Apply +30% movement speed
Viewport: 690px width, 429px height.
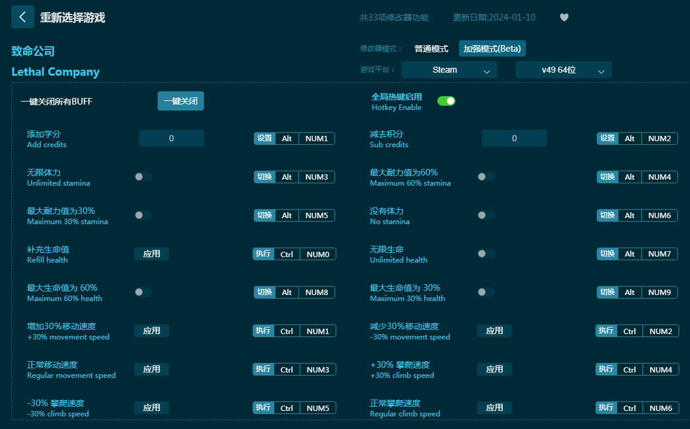click(x=152, y=330)
